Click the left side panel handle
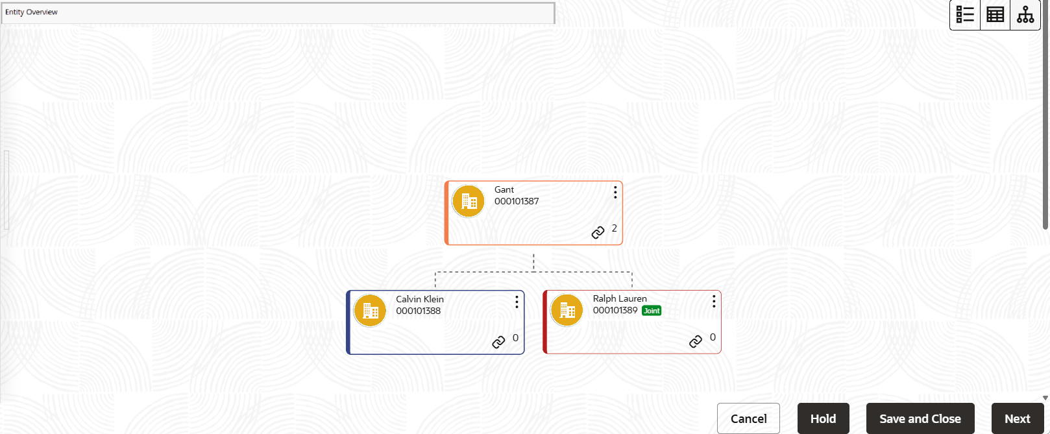 tap(6, 190)
